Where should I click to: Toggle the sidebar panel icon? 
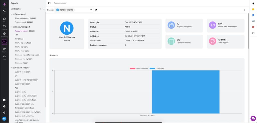(49, 3)
